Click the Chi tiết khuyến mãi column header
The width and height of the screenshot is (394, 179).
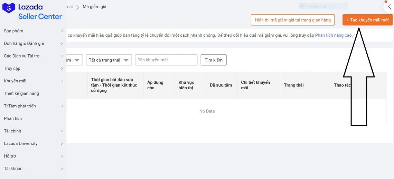coord(255,85)
